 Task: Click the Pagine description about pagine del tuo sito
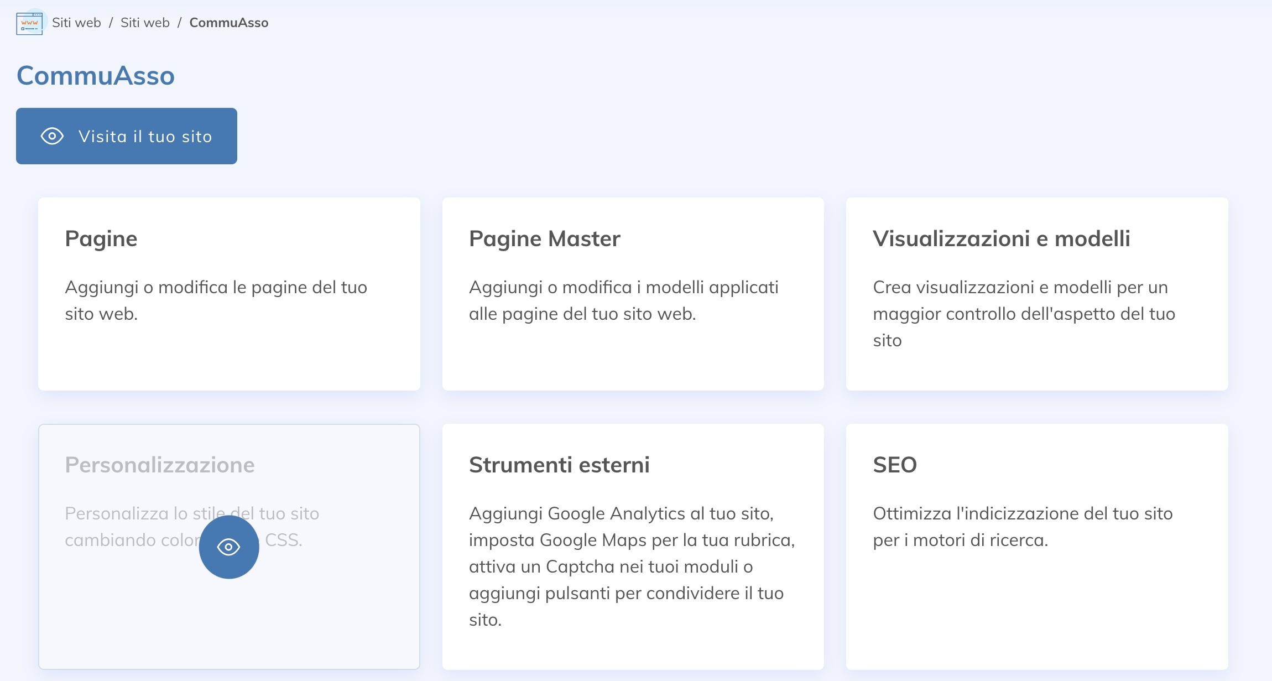coord(216,300)
